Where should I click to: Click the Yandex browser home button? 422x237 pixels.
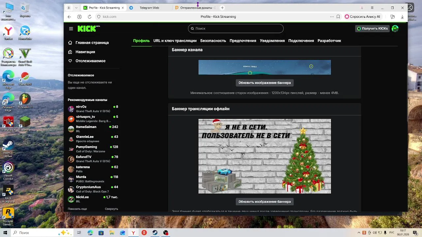pyautogui.click(x=79, y=16)
